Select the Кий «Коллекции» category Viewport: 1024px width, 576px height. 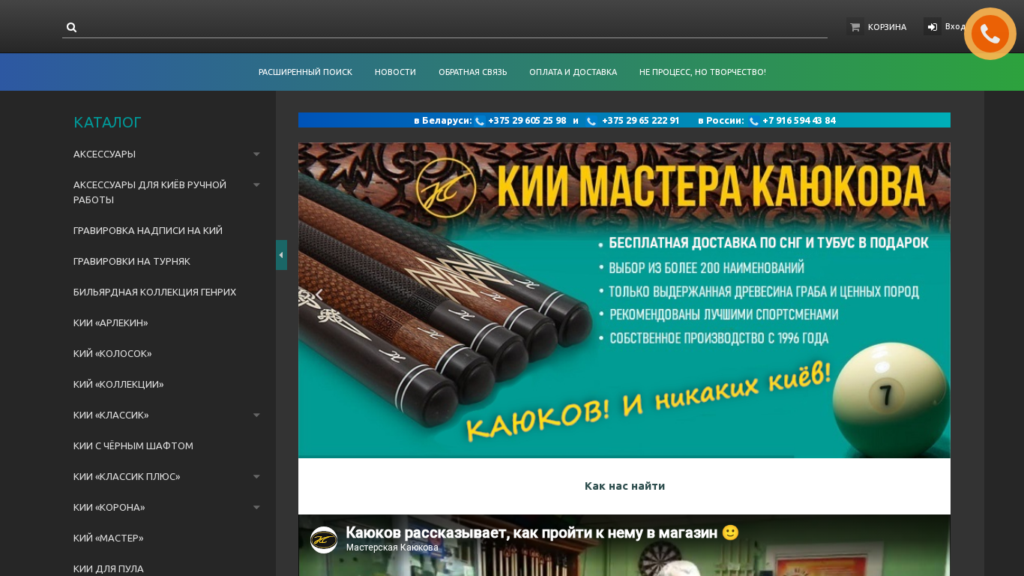click(118, 385)
